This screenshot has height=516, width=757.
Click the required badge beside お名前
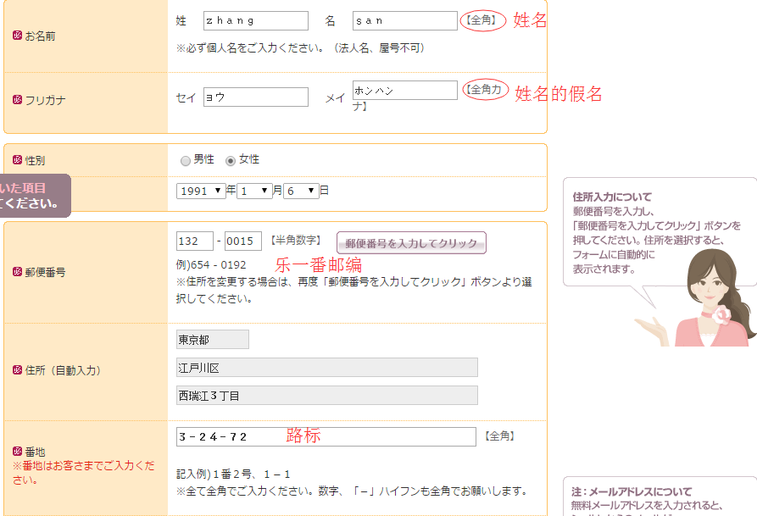click(17, 36)
